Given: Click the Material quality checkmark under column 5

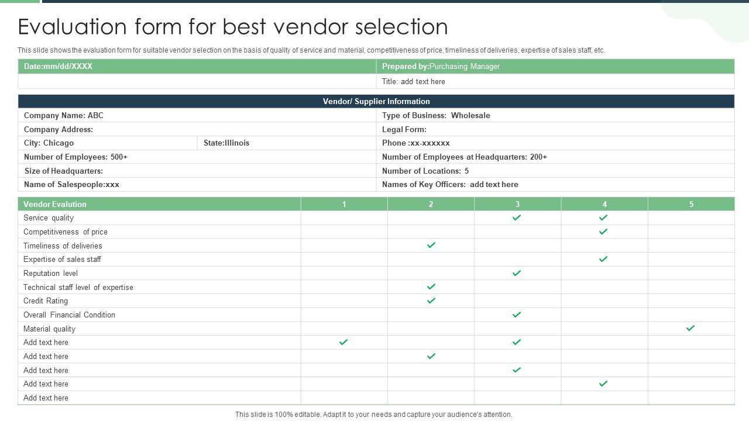Looking at the screenshot, I should [x=690, y=328].
